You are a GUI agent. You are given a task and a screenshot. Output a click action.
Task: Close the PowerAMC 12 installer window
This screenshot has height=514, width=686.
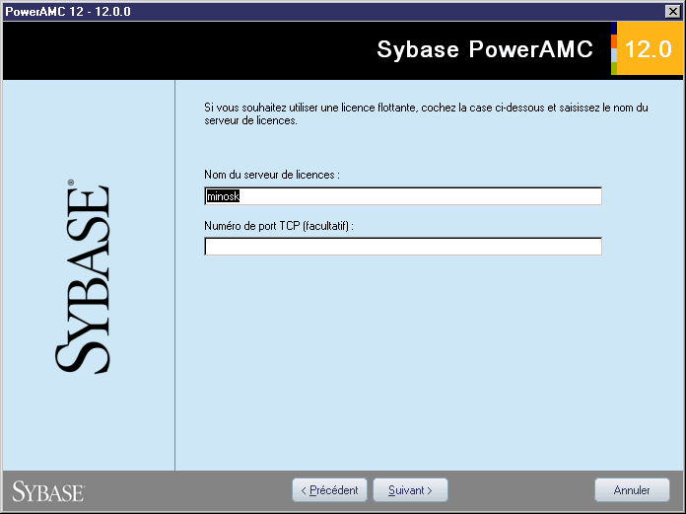[x=673, y=11]
